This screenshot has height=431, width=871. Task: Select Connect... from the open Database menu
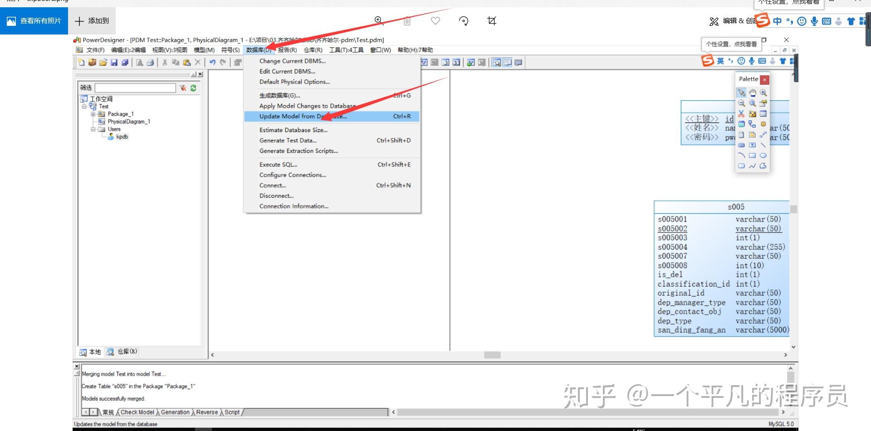click(272, 185)
